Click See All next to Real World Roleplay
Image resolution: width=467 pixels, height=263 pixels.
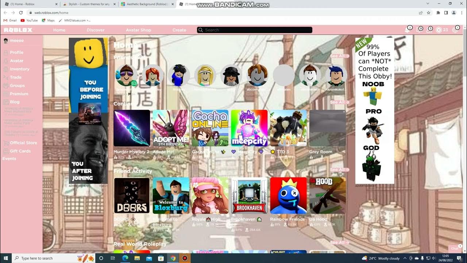tap(339, 242)
